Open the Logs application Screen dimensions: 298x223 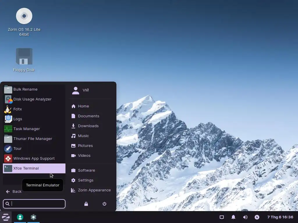coord(34,119)
